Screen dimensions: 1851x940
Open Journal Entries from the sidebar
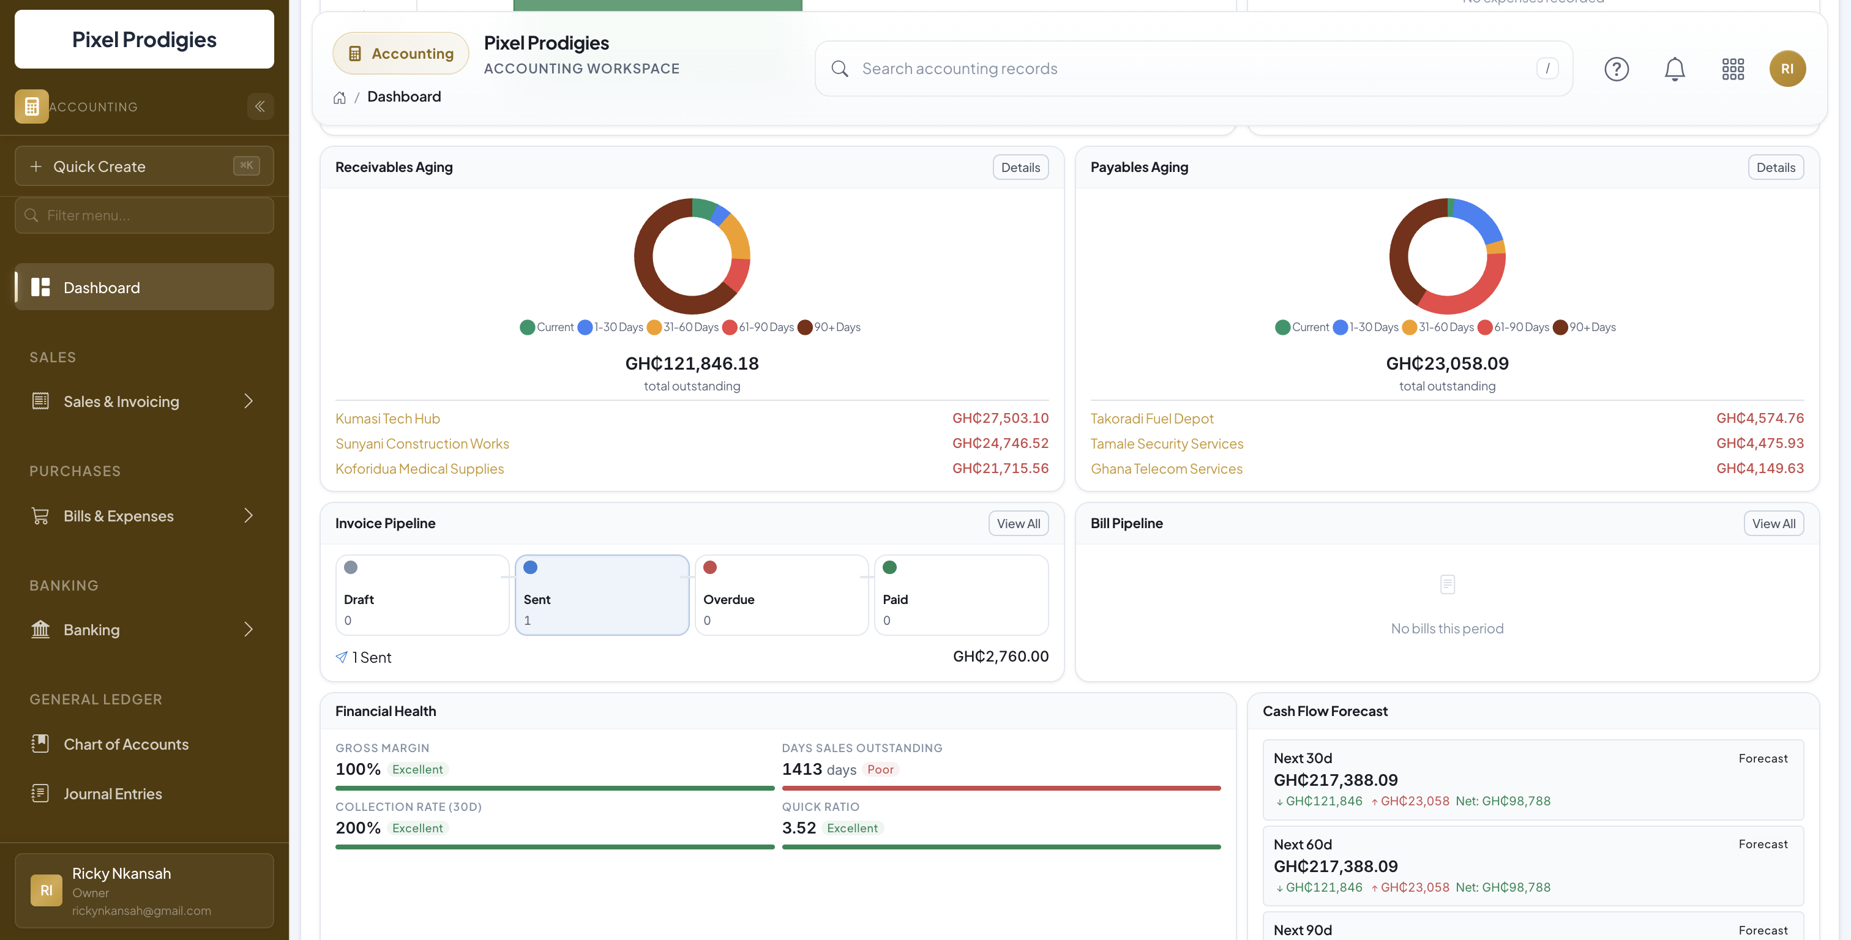coord(112,793)
